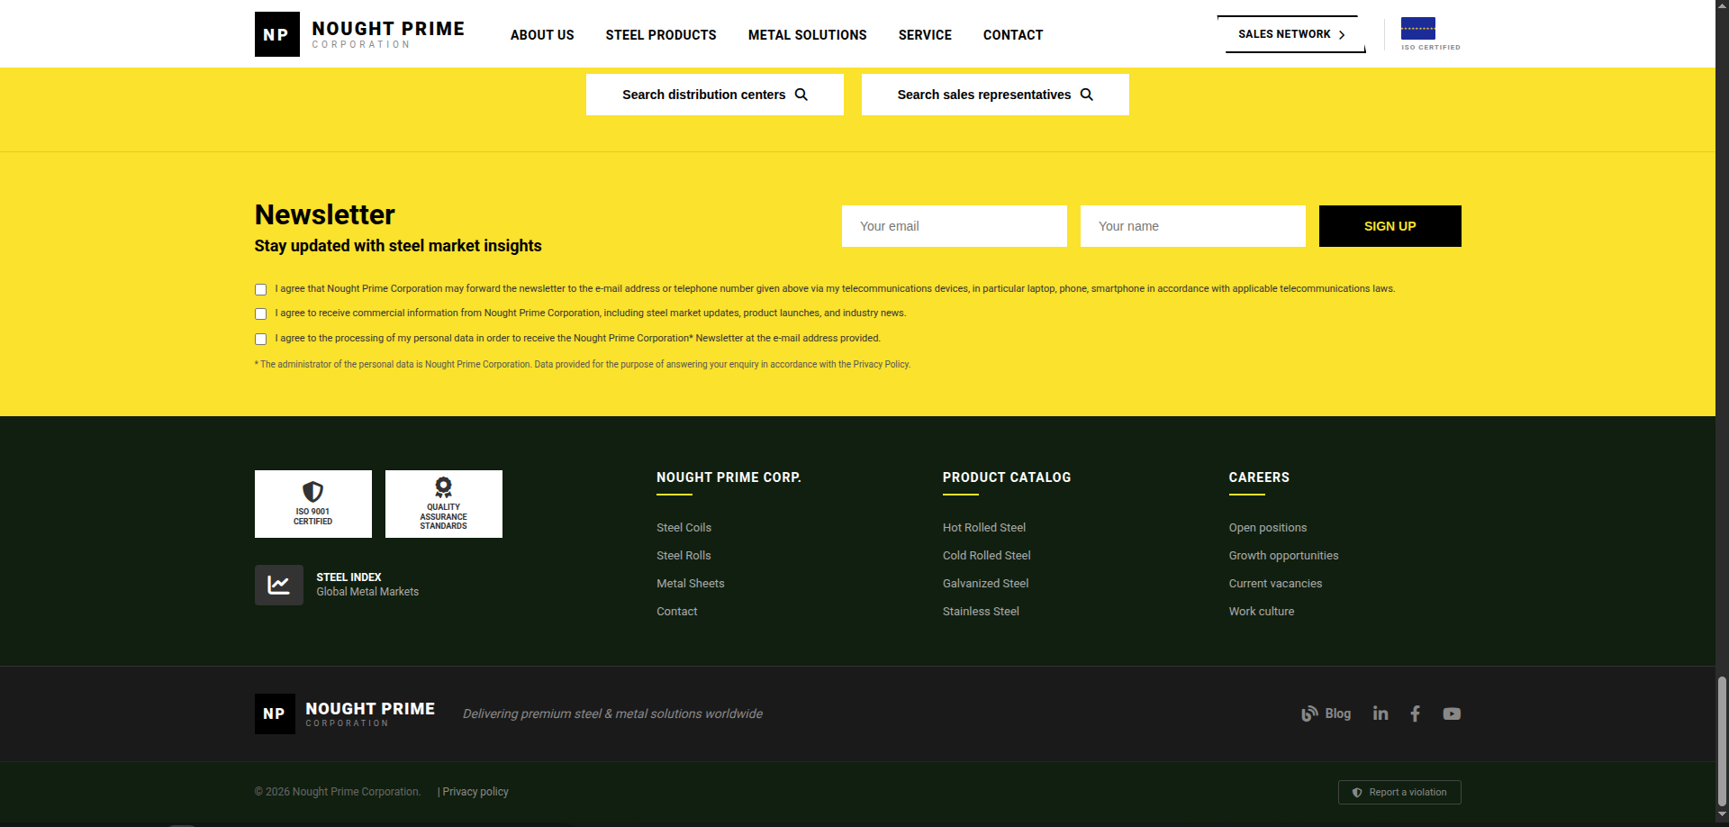The height and width of the screenshot is (827, 1729).
Task: Open the Steel Products menu
Action: tap(660, 35)
